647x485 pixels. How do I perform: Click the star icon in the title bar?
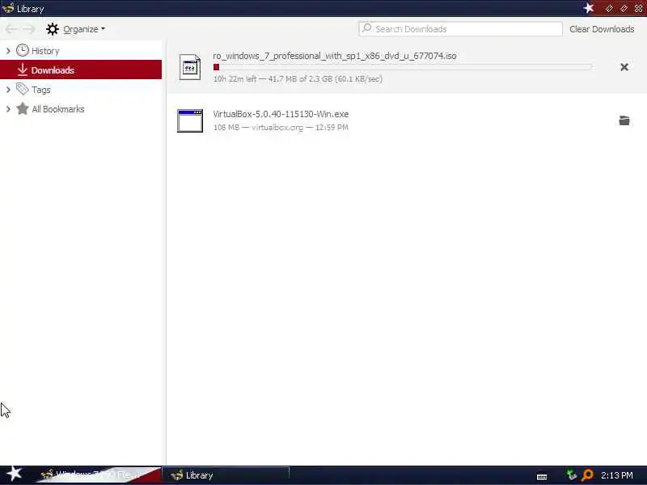(589, 8)
